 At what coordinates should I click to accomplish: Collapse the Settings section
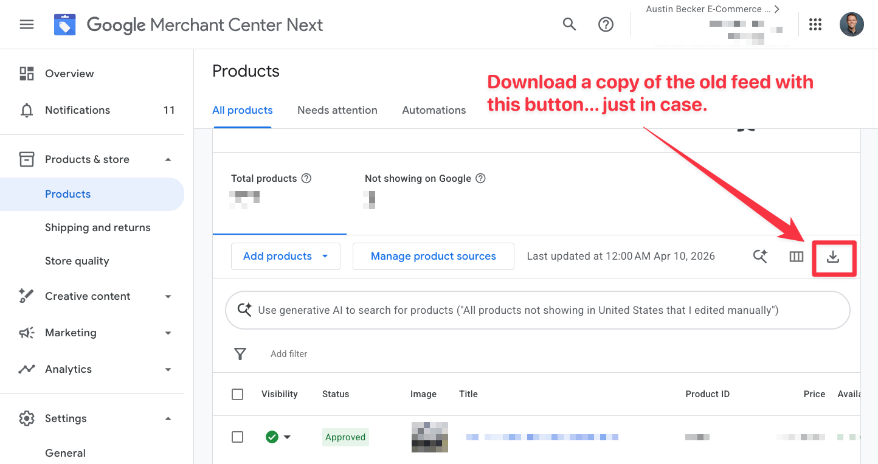168,418
